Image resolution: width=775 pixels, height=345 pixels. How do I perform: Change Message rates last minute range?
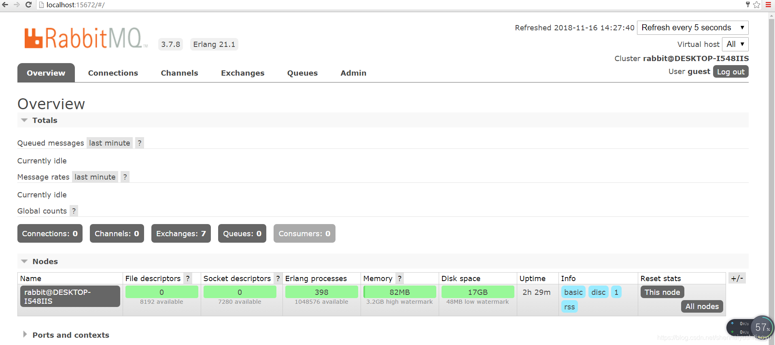(x=95, y=177)
